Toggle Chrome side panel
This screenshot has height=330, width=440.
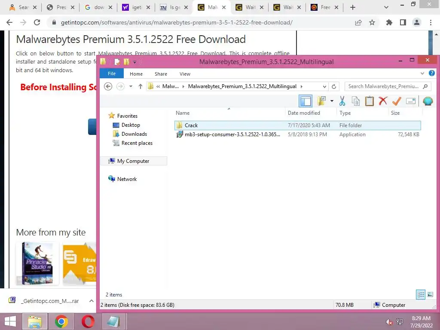(x=403, y=22)
